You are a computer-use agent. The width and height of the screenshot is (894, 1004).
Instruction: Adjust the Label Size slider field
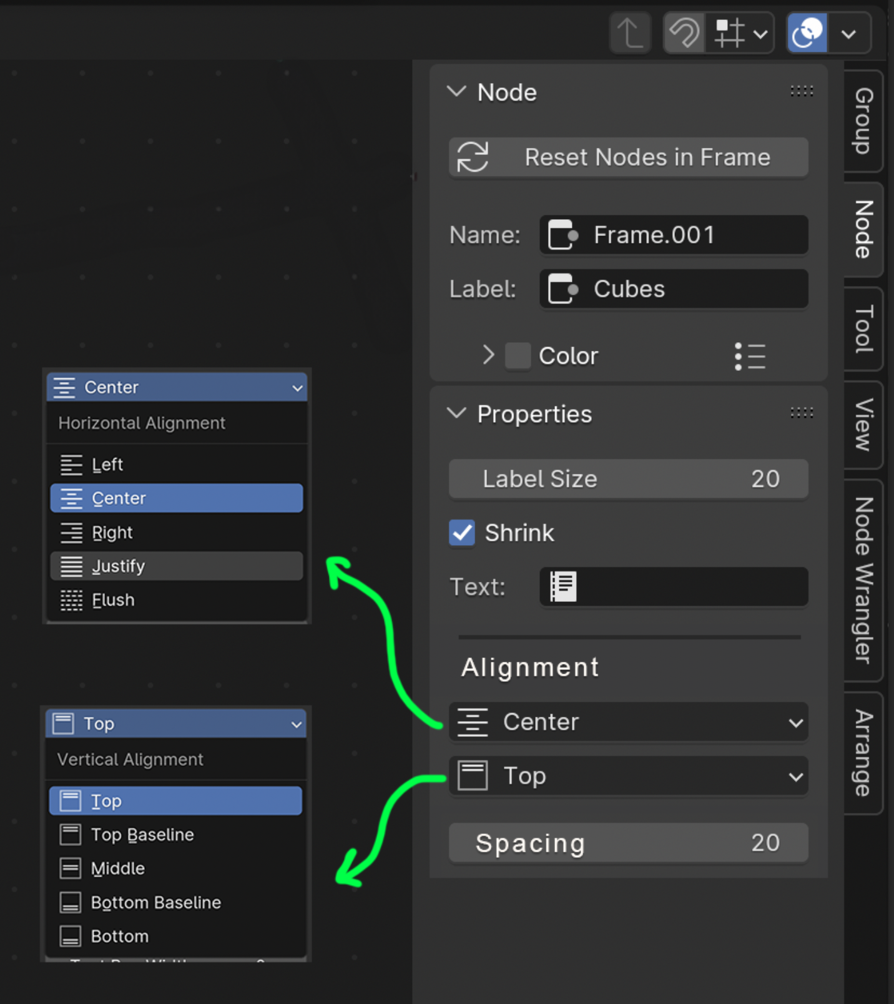coord(629,479)
